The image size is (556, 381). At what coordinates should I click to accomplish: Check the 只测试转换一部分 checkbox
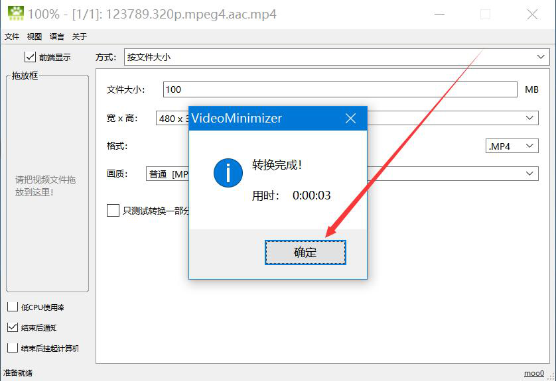(x=113, y=210)
